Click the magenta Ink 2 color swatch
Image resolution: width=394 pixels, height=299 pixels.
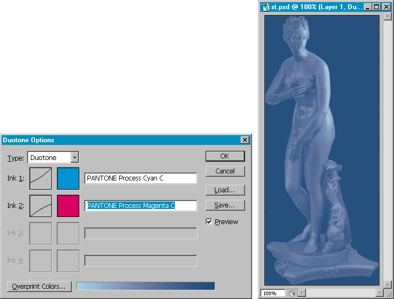point(68,206)
